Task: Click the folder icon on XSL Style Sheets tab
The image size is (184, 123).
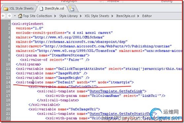Action: tap(6, 9)
